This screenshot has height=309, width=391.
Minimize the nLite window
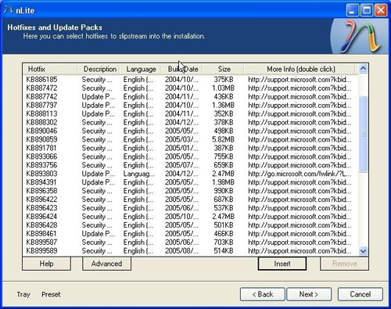point(352,10)
